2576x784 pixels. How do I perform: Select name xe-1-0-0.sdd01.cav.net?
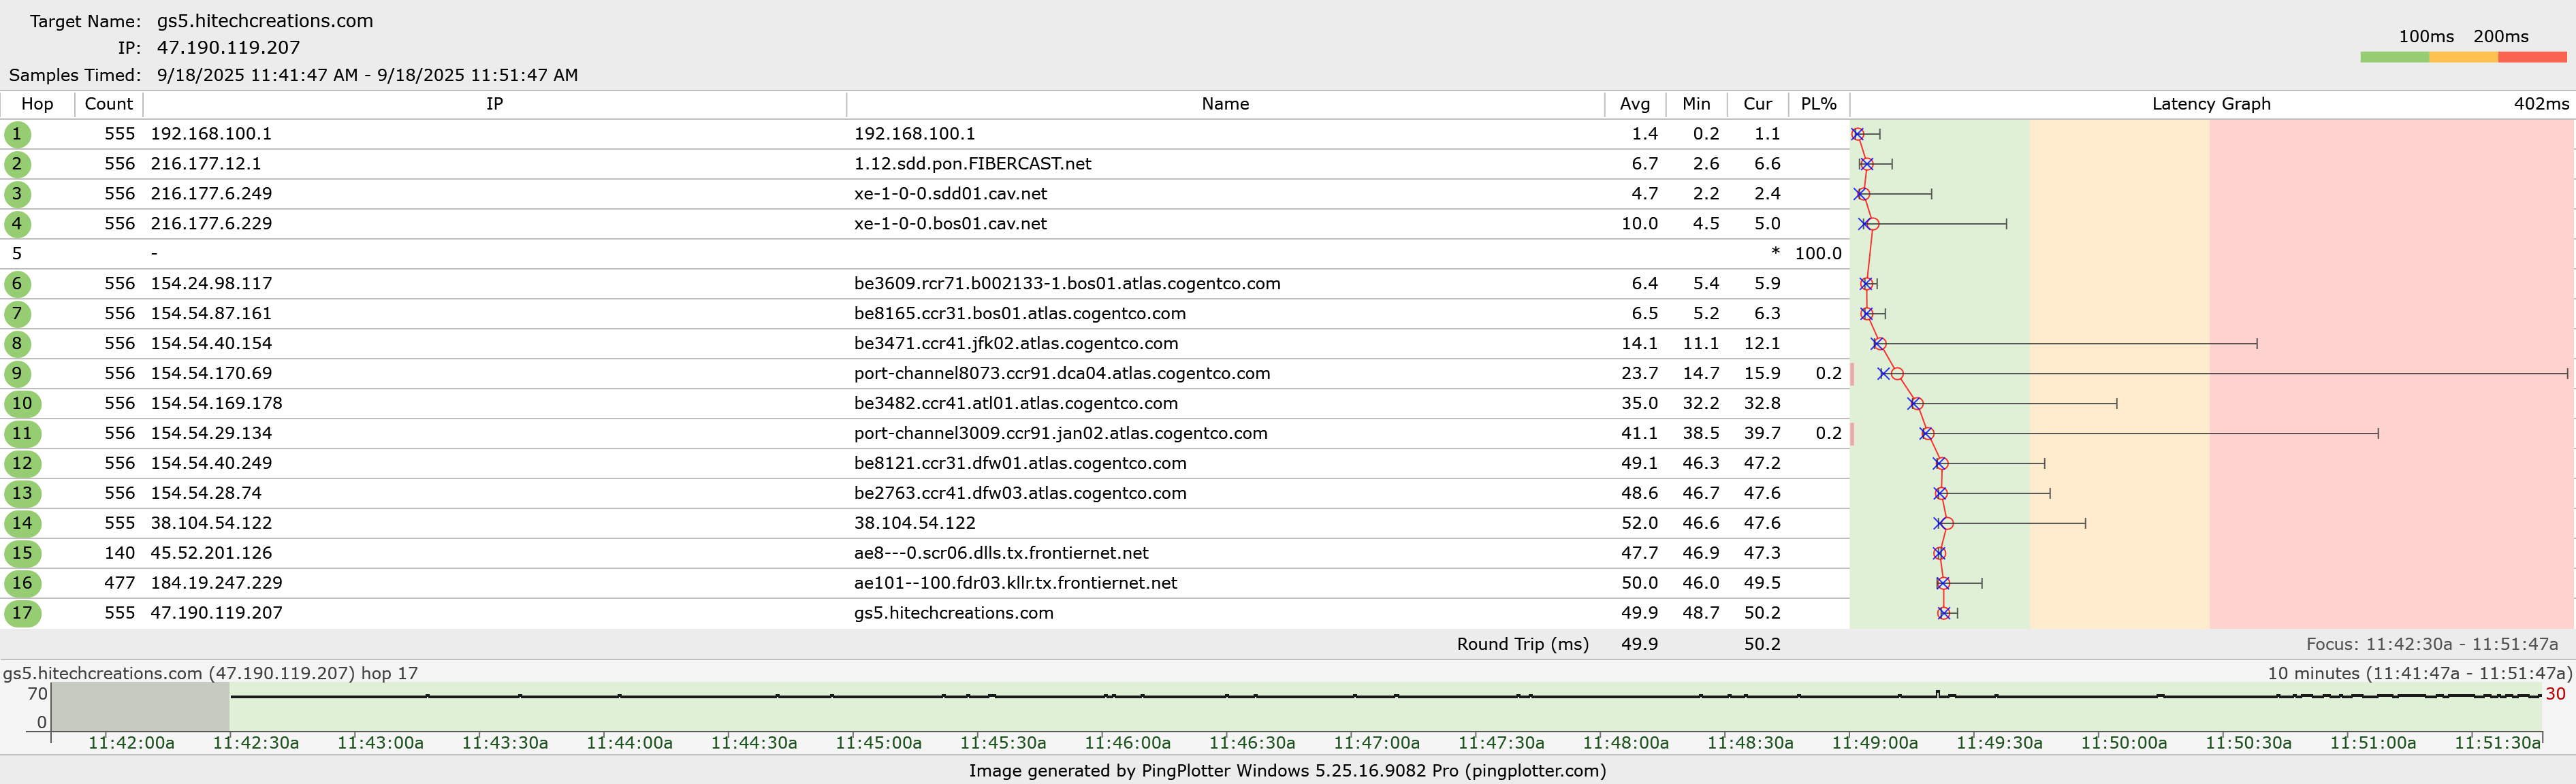950,194
